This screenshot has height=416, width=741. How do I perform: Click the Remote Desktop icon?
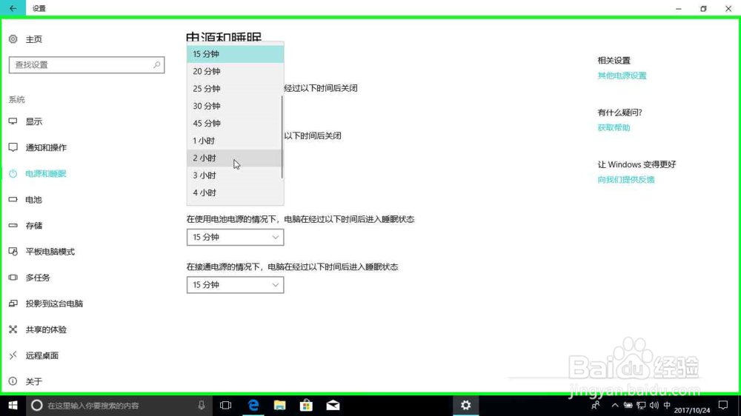[x=13, y=355]
